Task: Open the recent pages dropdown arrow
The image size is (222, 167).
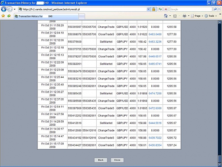Action: tap(15, 9)
